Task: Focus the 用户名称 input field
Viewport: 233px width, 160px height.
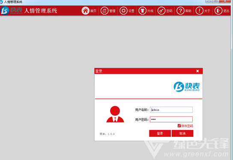Action: pos(171,110)
